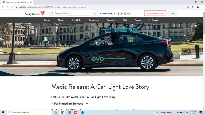Open the Twitter social icon
Viewport: 205px width, 115px height.
point(122,14)
